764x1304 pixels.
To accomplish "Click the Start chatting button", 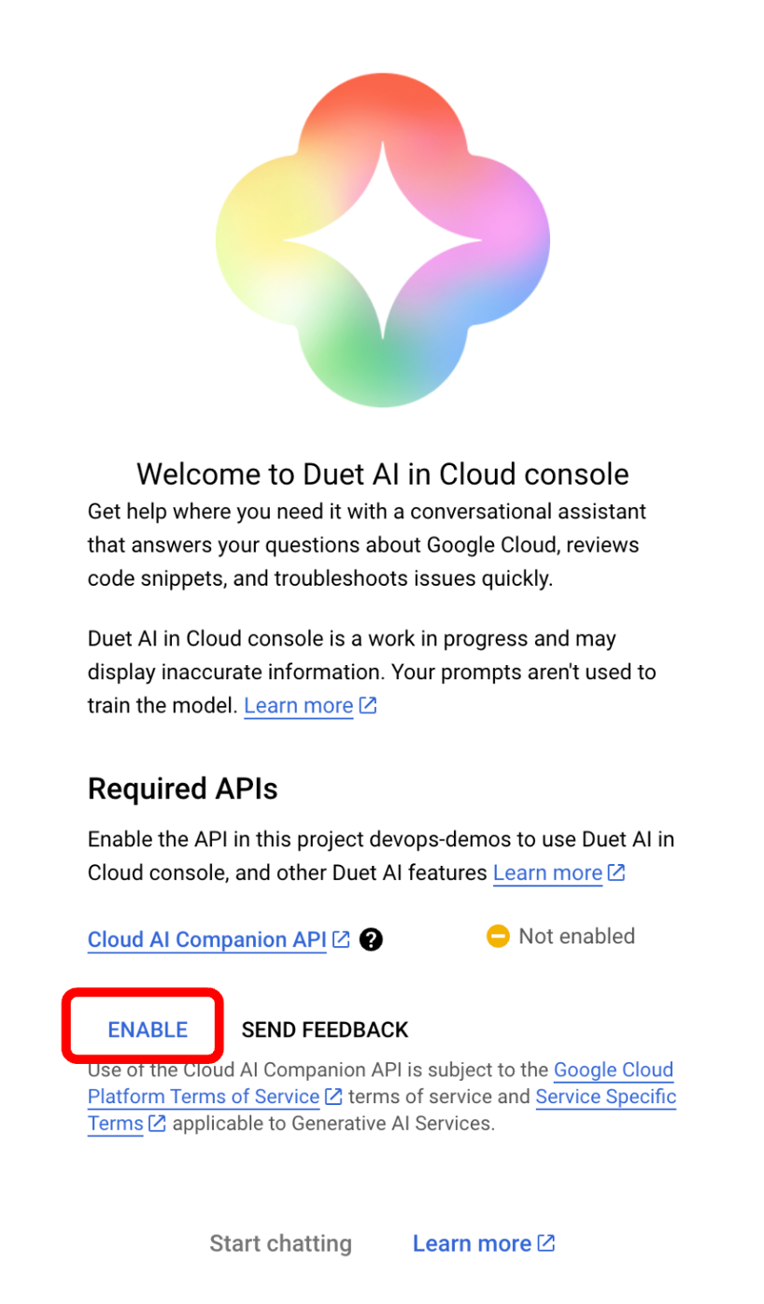I will pyautogui.click(x=280, y=1243).
